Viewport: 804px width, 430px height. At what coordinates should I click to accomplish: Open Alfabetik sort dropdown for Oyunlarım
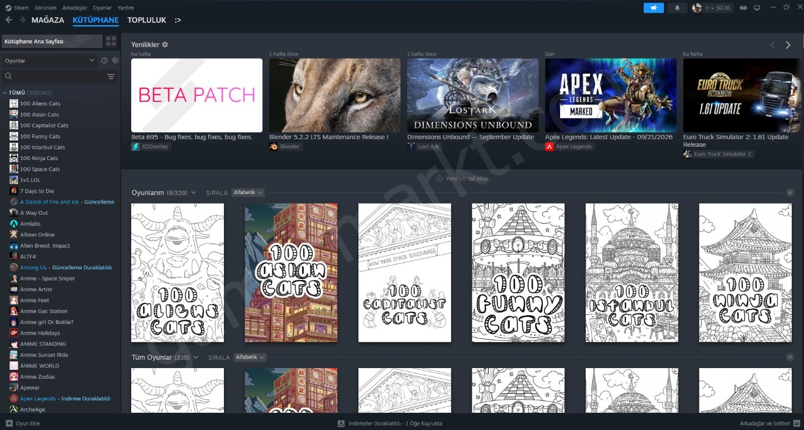tap(248, 192)
